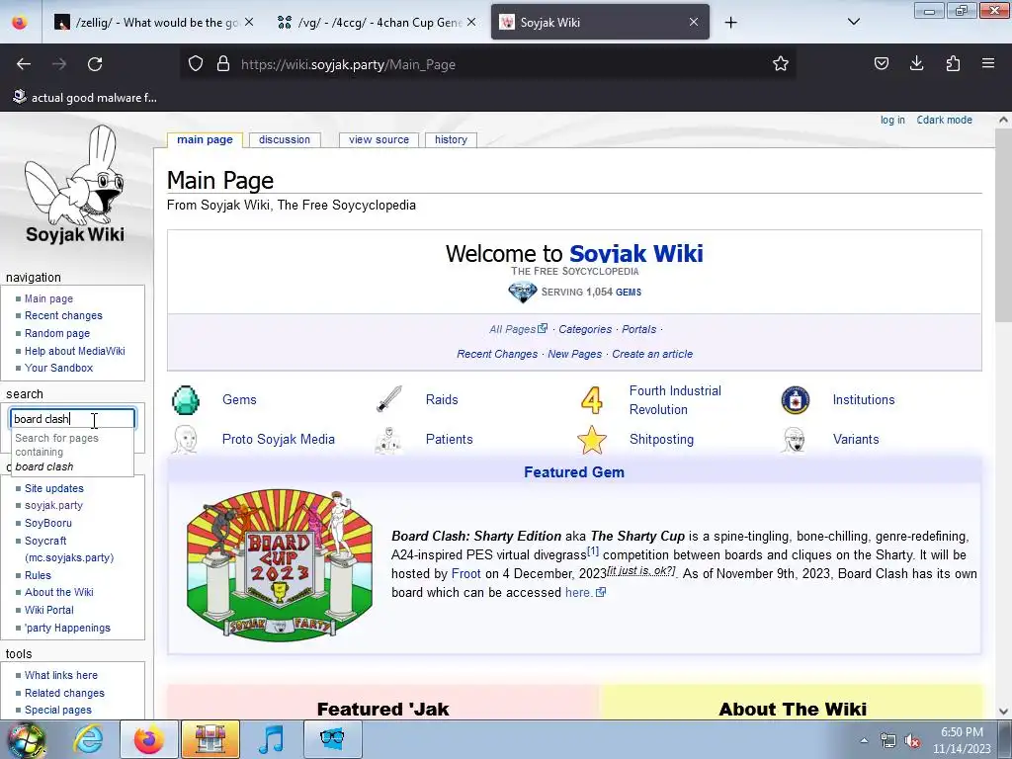Click the Variants soyjak face icon

click(x=794, y=440)
